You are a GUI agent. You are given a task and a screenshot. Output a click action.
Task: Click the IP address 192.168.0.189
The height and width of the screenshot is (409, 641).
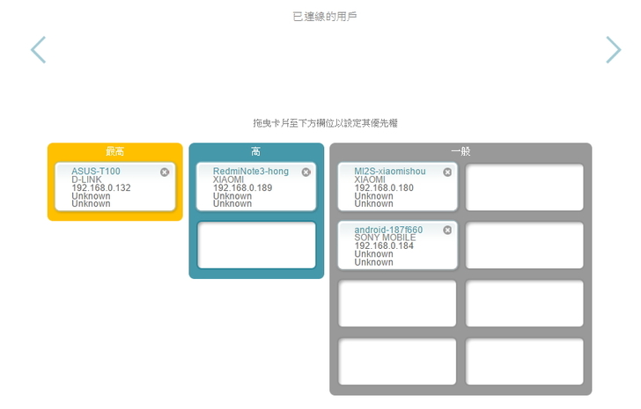pos(242,187)
